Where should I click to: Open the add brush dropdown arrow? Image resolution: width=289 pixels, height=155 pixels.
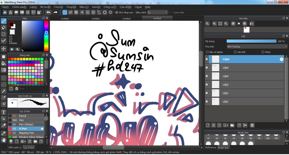[25, 141]
